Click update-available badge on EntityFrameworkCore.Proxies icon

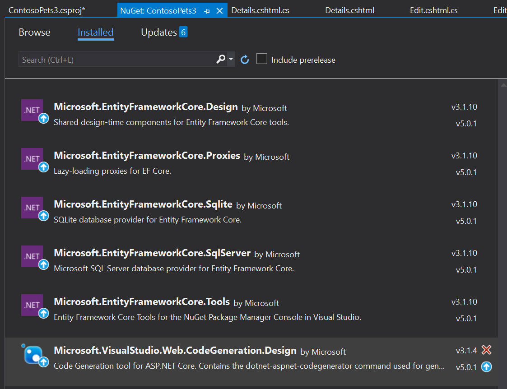[44, 167]
